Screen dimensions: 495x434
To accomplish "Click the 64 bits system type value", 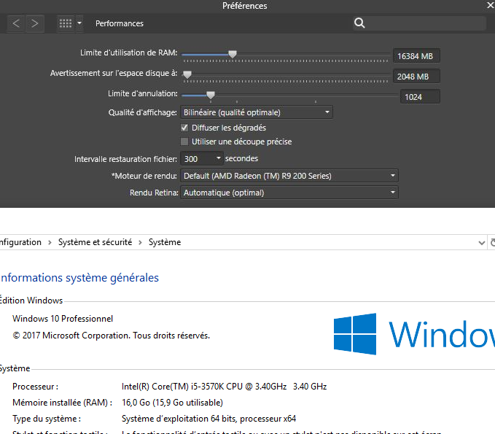I will (x=208, y=419).
